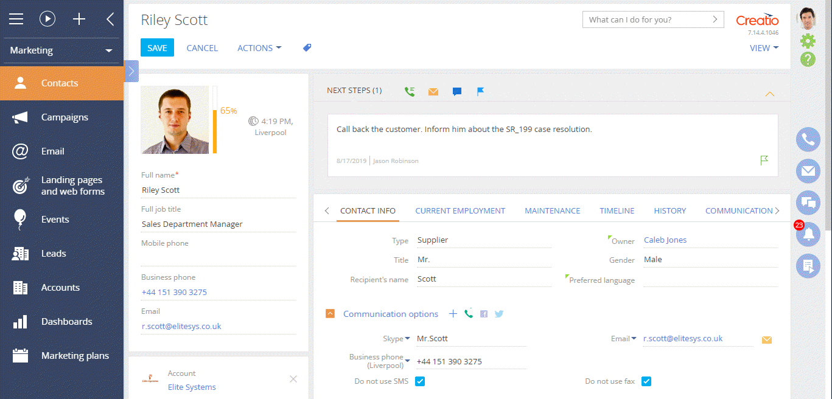The width and height of the screenshot is (832, 399).
Task: Toggle the flag on the reminder note
Action: click(764, 161)
